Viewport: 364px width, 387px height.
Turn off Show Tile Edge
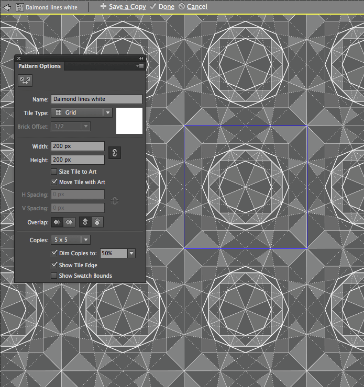54,265
